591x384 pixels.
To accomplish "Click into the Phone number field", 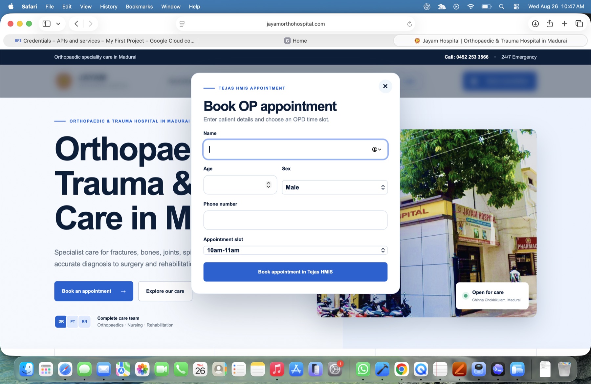I will pyautogui.click(x=295, y=220).
